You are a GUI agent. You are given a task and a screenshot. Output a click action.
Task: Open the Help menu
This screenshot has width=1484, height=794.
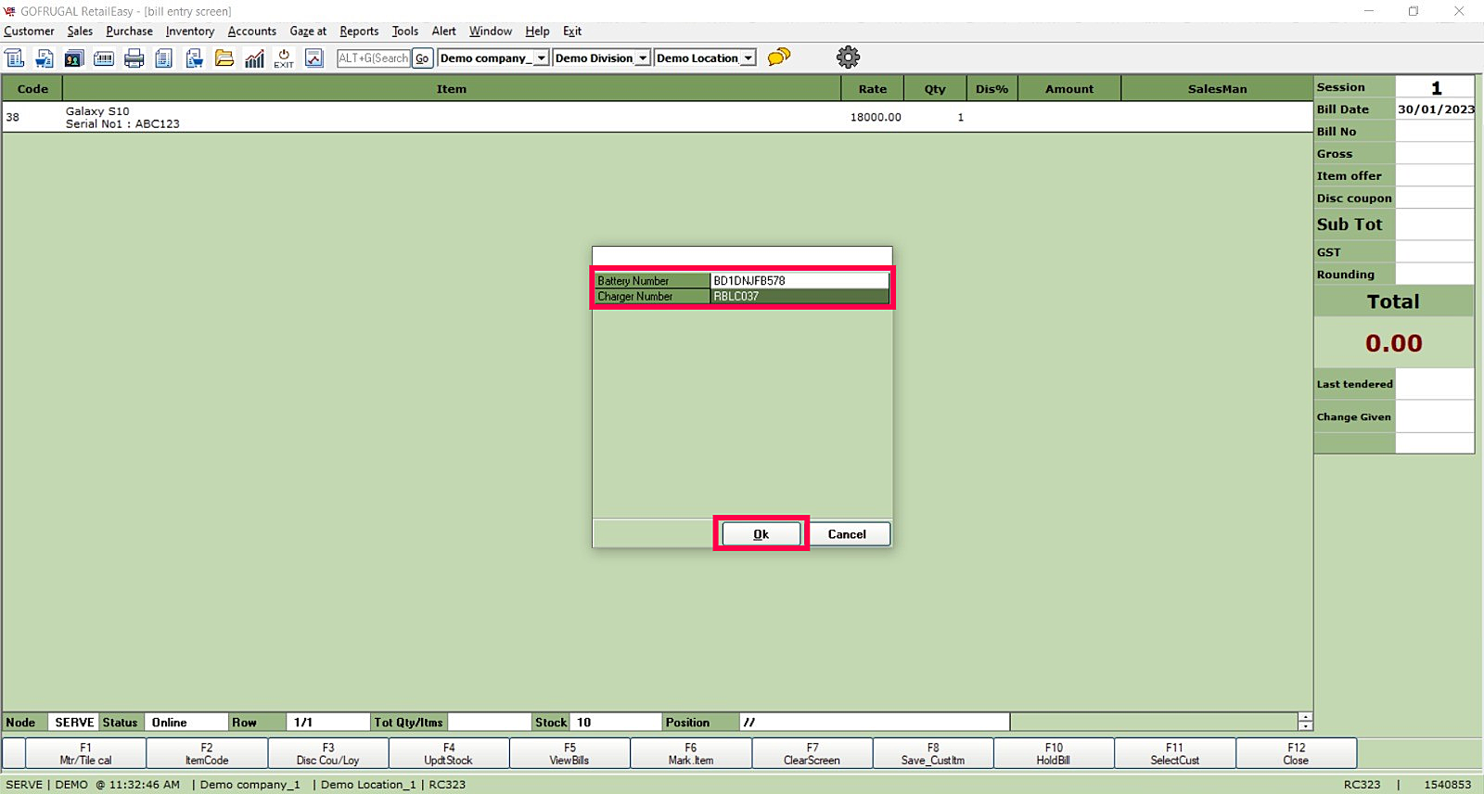tap(538, 32)
